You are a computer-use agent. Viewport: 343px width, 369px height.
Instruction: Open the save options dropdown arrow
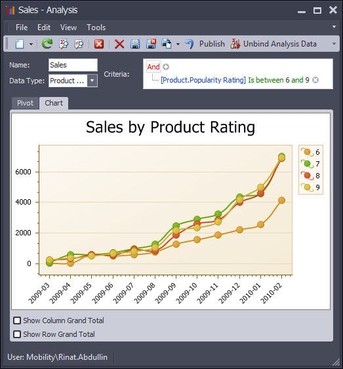tap(178, 44)
